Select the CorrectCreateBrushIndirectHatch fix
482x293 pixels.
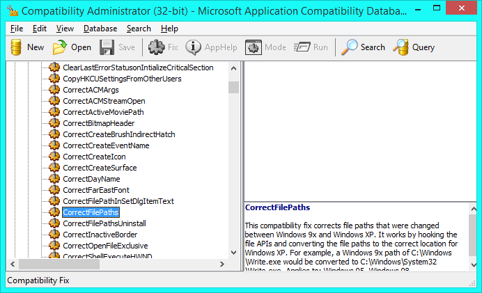119,134
